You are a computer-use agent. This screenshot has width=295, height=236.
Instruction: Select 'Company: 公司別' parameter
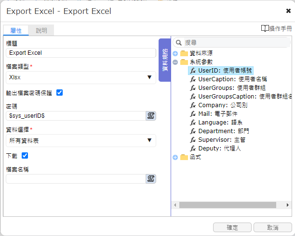(x=219, y=105)
